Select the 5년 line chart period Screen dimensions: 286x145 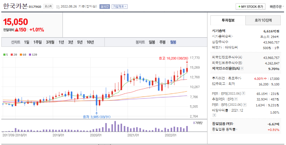[x=80, y=42]
